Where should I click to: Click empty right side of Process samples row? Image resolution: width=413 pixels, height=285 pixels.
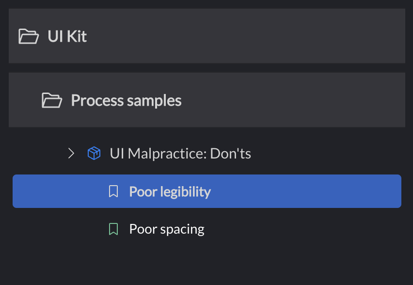pos(292,100)
